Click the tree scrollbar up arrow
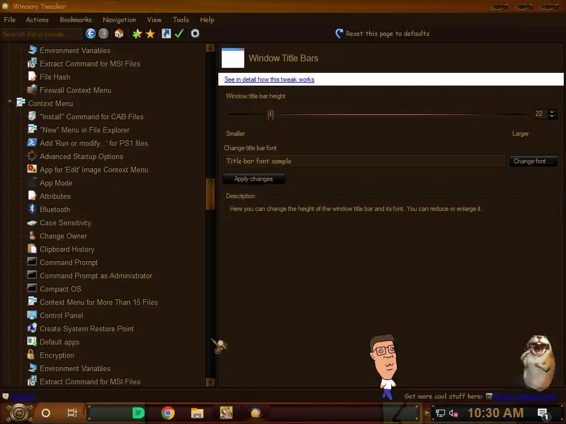Image resolution: width=566 pixels, height=424 pixels. [210, 48]
